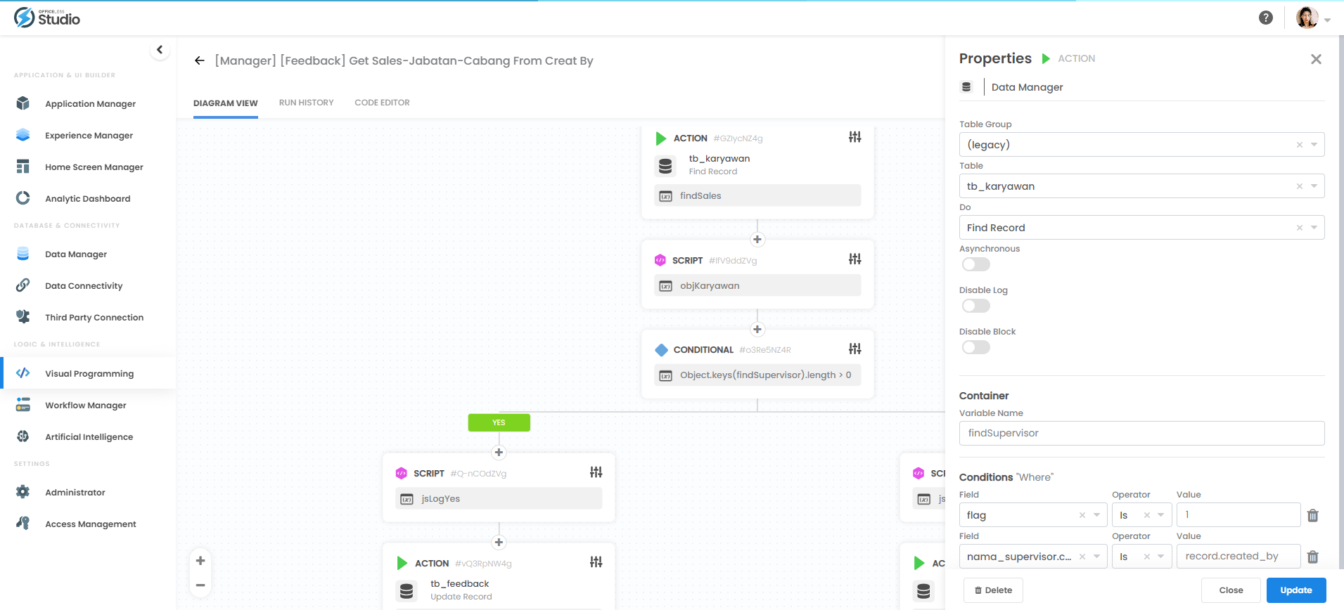Click the Workflow Manager icon
1344x610 pixels.
pos(23,405)
